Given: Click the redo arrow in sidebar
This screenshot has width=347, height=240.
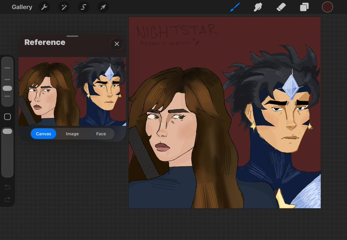Looking at the screenshot, I should (8, 199).
